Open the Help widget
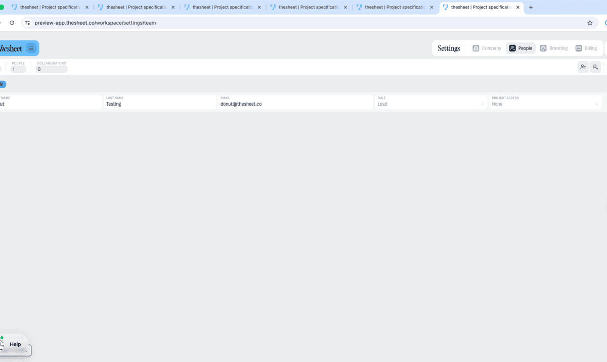The width and height of the screenshot is (607, 362). point(15,344)
